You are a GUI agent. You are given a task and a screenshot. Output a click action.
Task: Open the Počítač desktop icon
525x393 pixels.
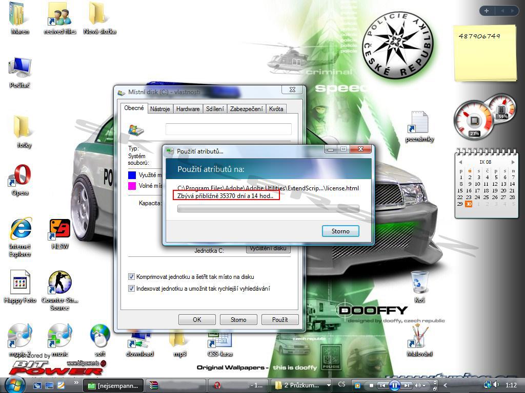click(20, 73)
